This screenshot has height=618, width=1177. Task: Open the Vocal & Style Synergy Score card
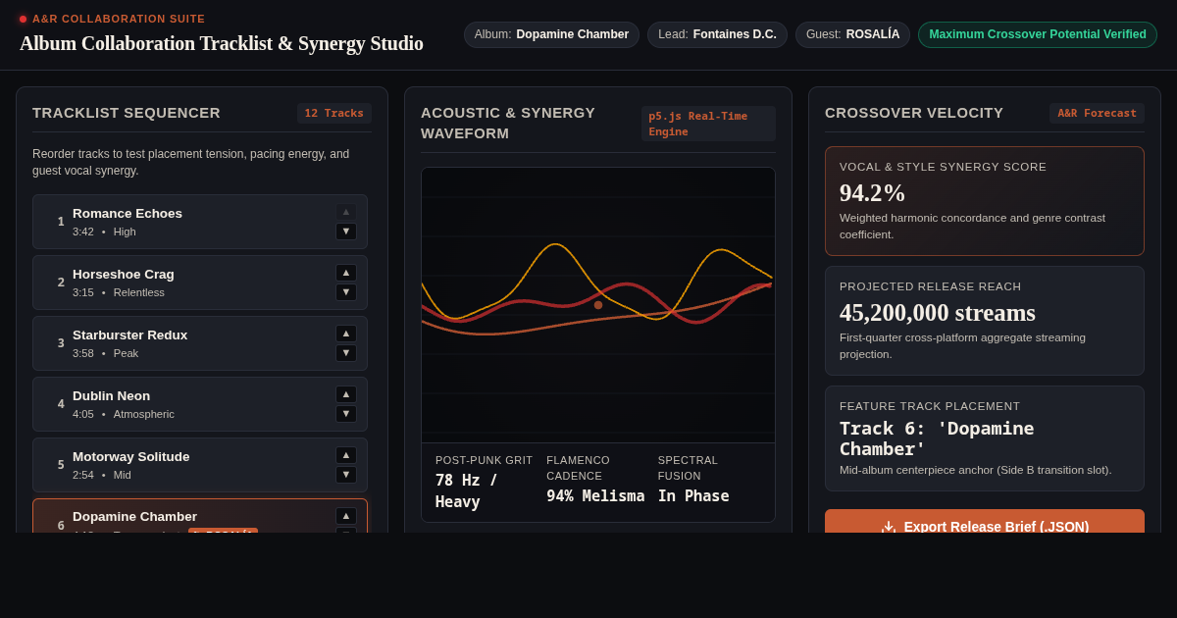pos(985,201)
